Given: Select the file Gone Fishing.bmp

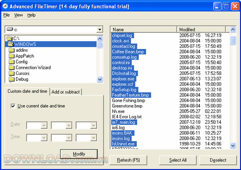Looking at the screenshot, I should point(128,100).
